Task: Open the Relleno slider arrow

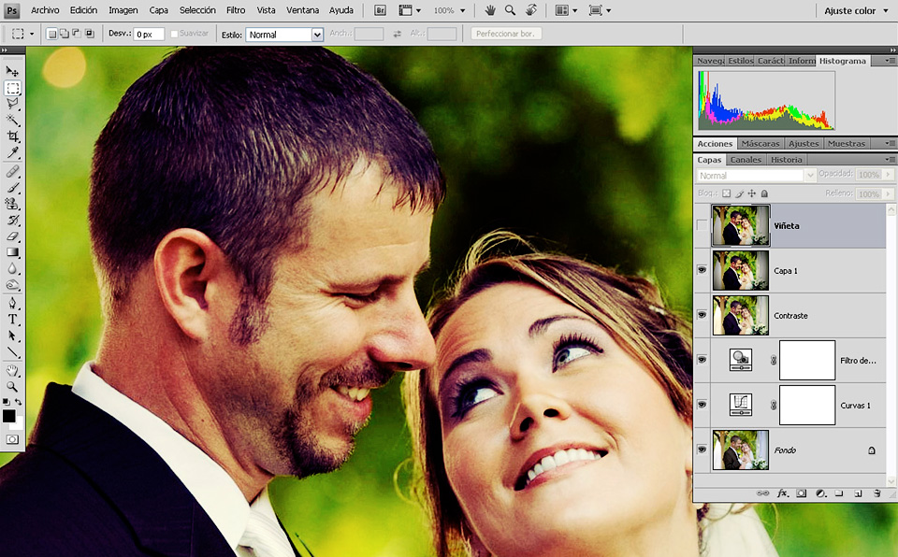Action: click(x=888, y=194)
